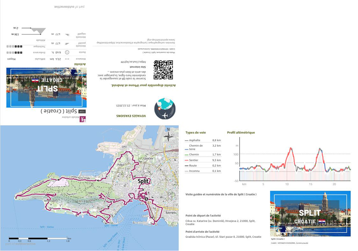358x251 pixels.
Task: Select the Sentier row in the legend
Action: click(203, 160)
